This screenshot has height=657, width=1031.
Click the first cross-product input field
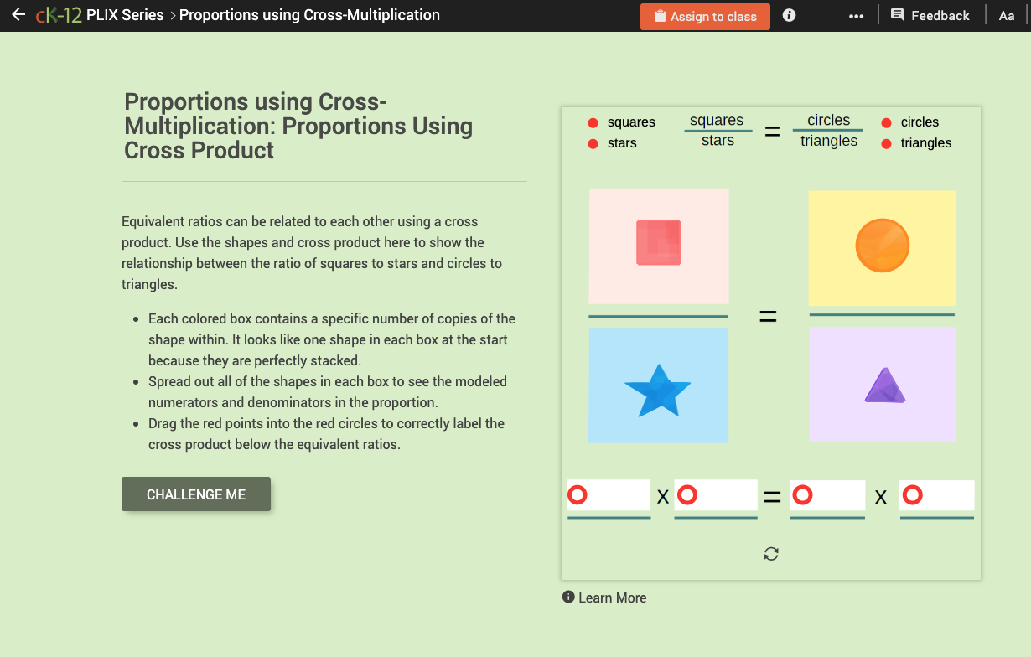click(612, 495)
